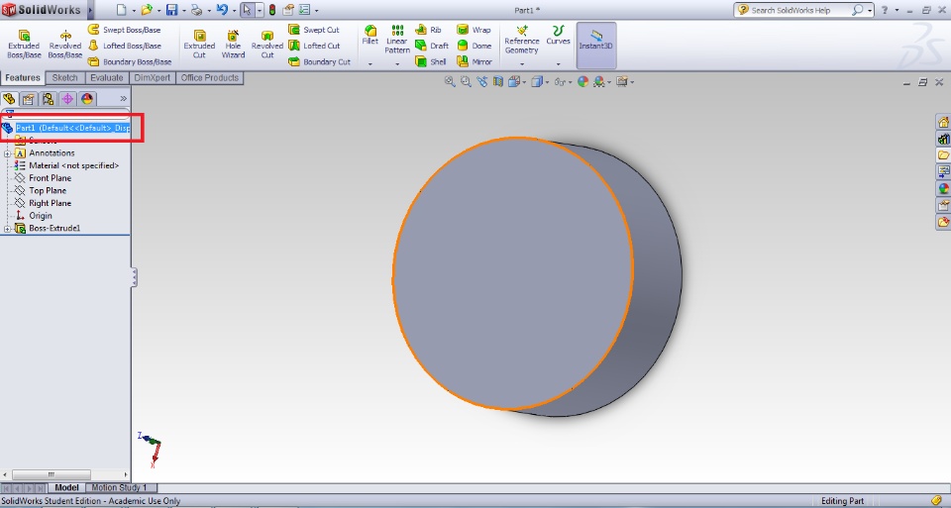Select the Lofted Cut tool
Viewport: 951px width, 508px height.
pyautogui.click(x=314, y=46)
